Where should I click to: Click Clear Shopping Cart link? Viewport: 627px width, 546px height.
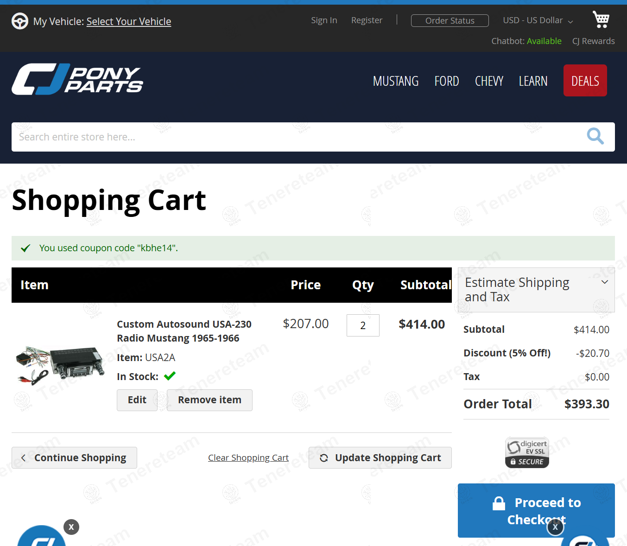pos(248,457)
